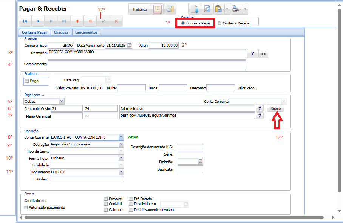Click the previous record arrow

pos(38,21)
